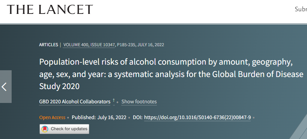Open the partially visible Submit menu item

(301, 9)
